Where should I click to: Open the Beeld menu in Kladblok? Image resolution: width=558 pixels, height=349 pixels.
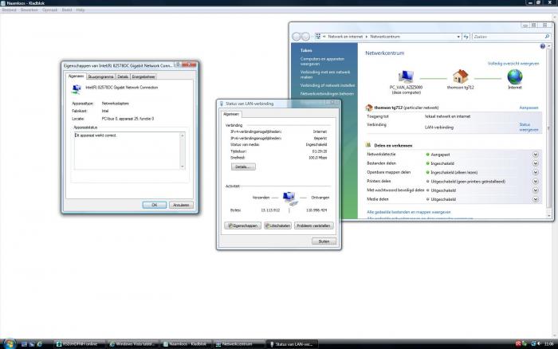point(66,10)
